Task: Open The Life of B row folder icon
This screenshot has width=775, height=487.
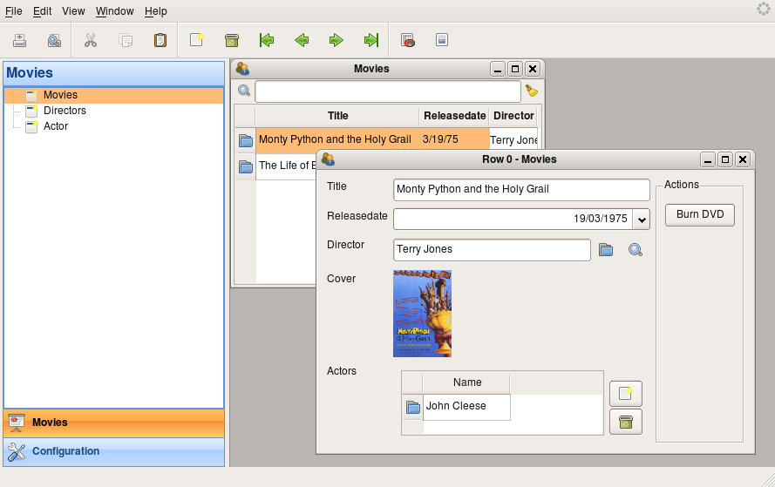Action: pos(246,166)
